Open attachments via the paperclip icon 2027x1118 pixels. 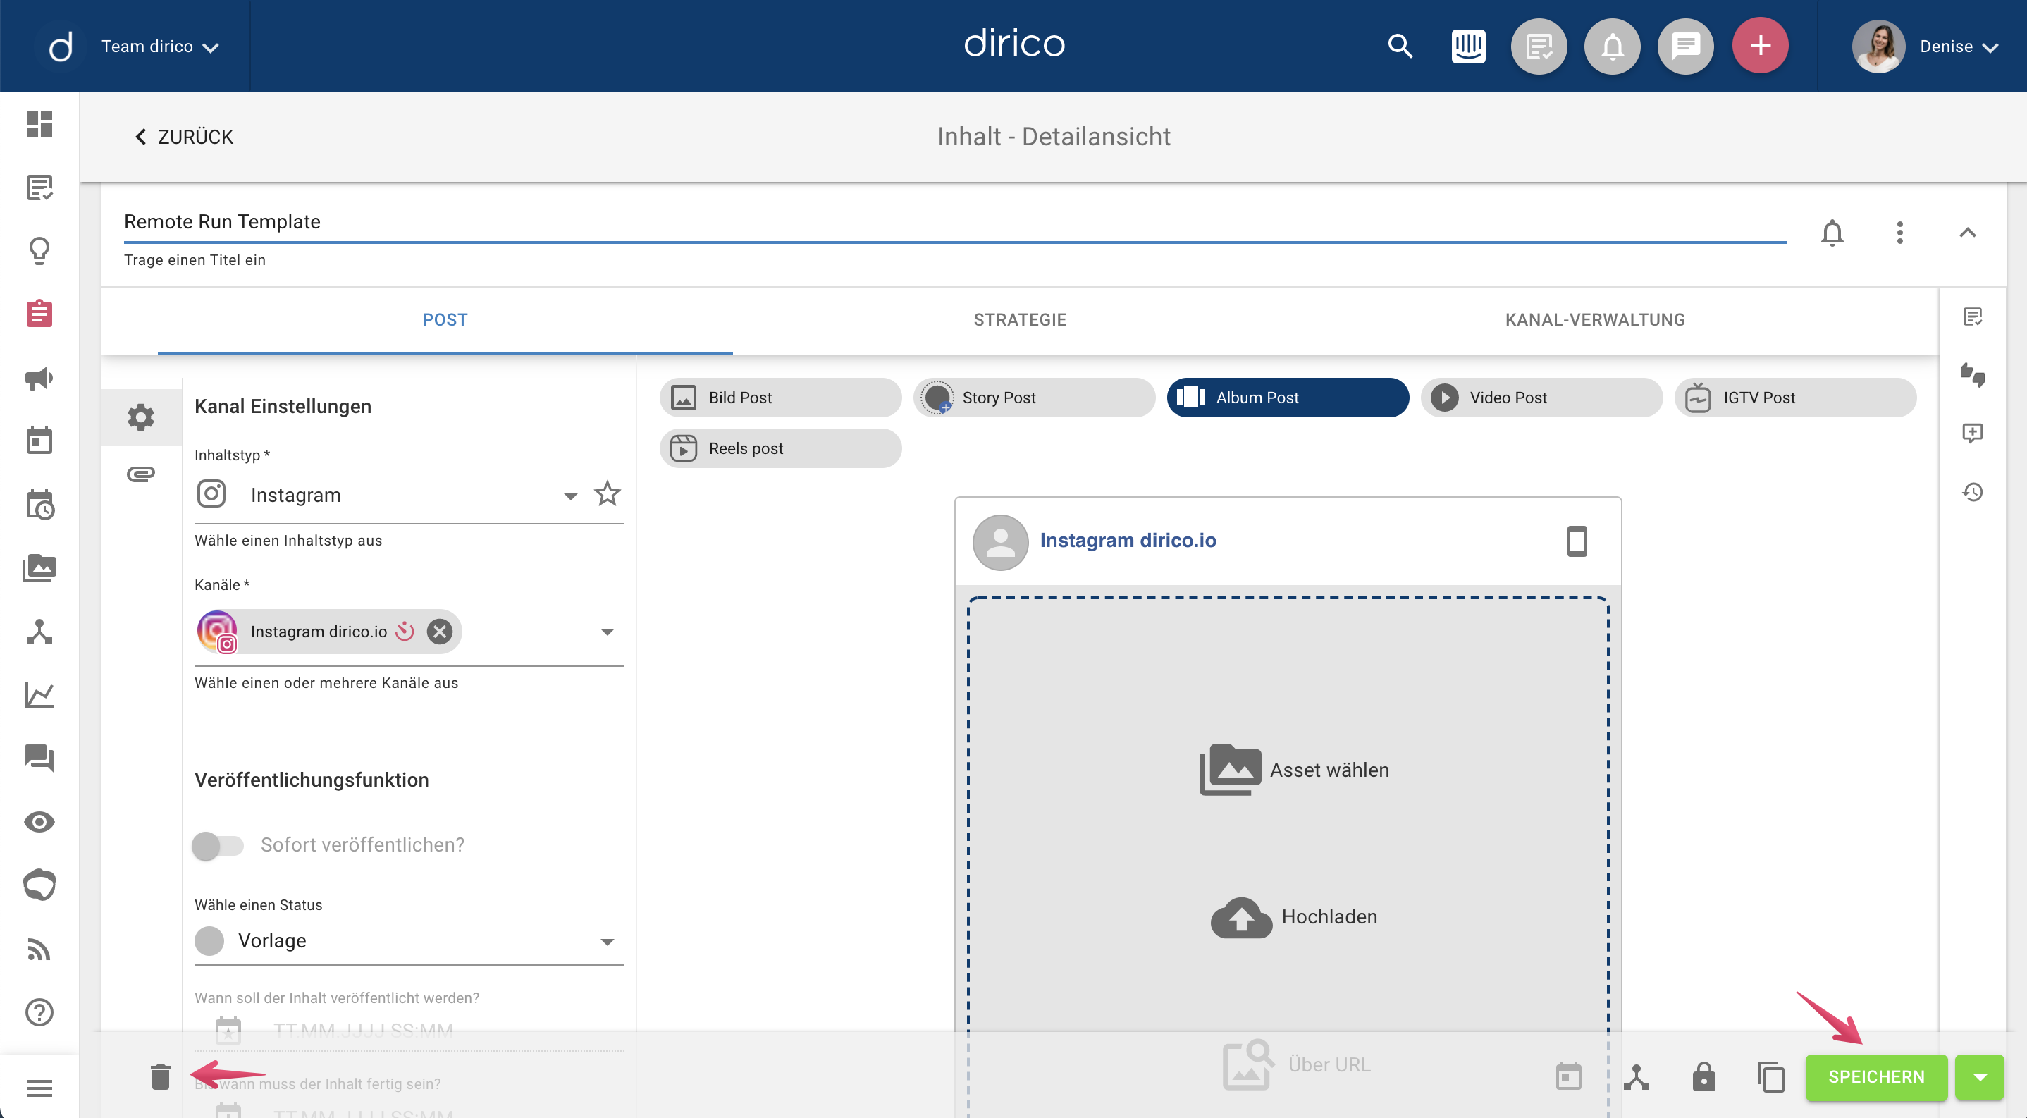(x=141, y=473)
